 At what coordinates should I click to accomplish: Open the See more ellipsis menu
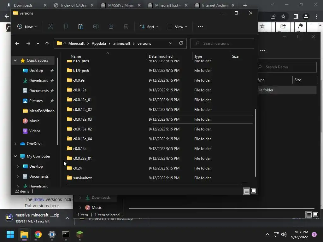tap(200, 26)
